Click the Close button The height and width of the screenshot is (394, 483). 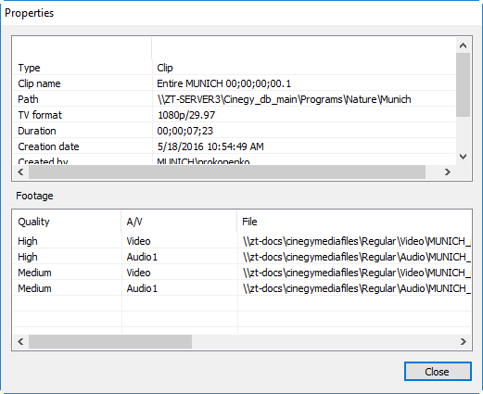point(438,372)
